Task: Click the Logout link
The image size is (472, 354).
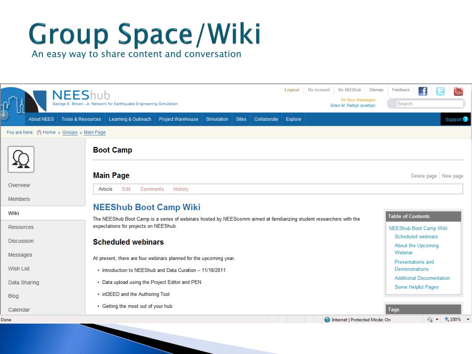Action: 292,90
